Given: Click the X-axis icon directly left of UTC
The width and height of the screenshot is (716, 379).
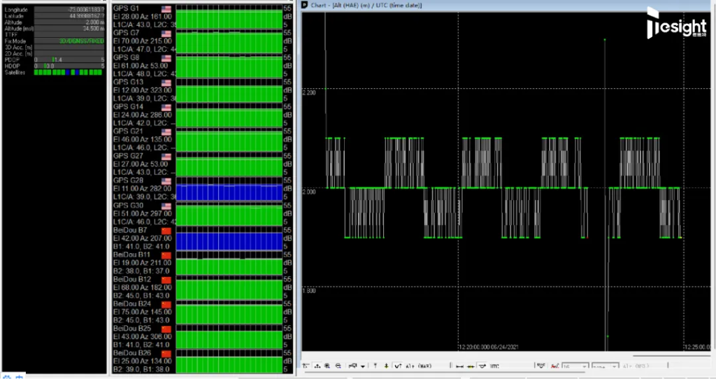Looking at the screenshot, I should click(x=482, y=366).
